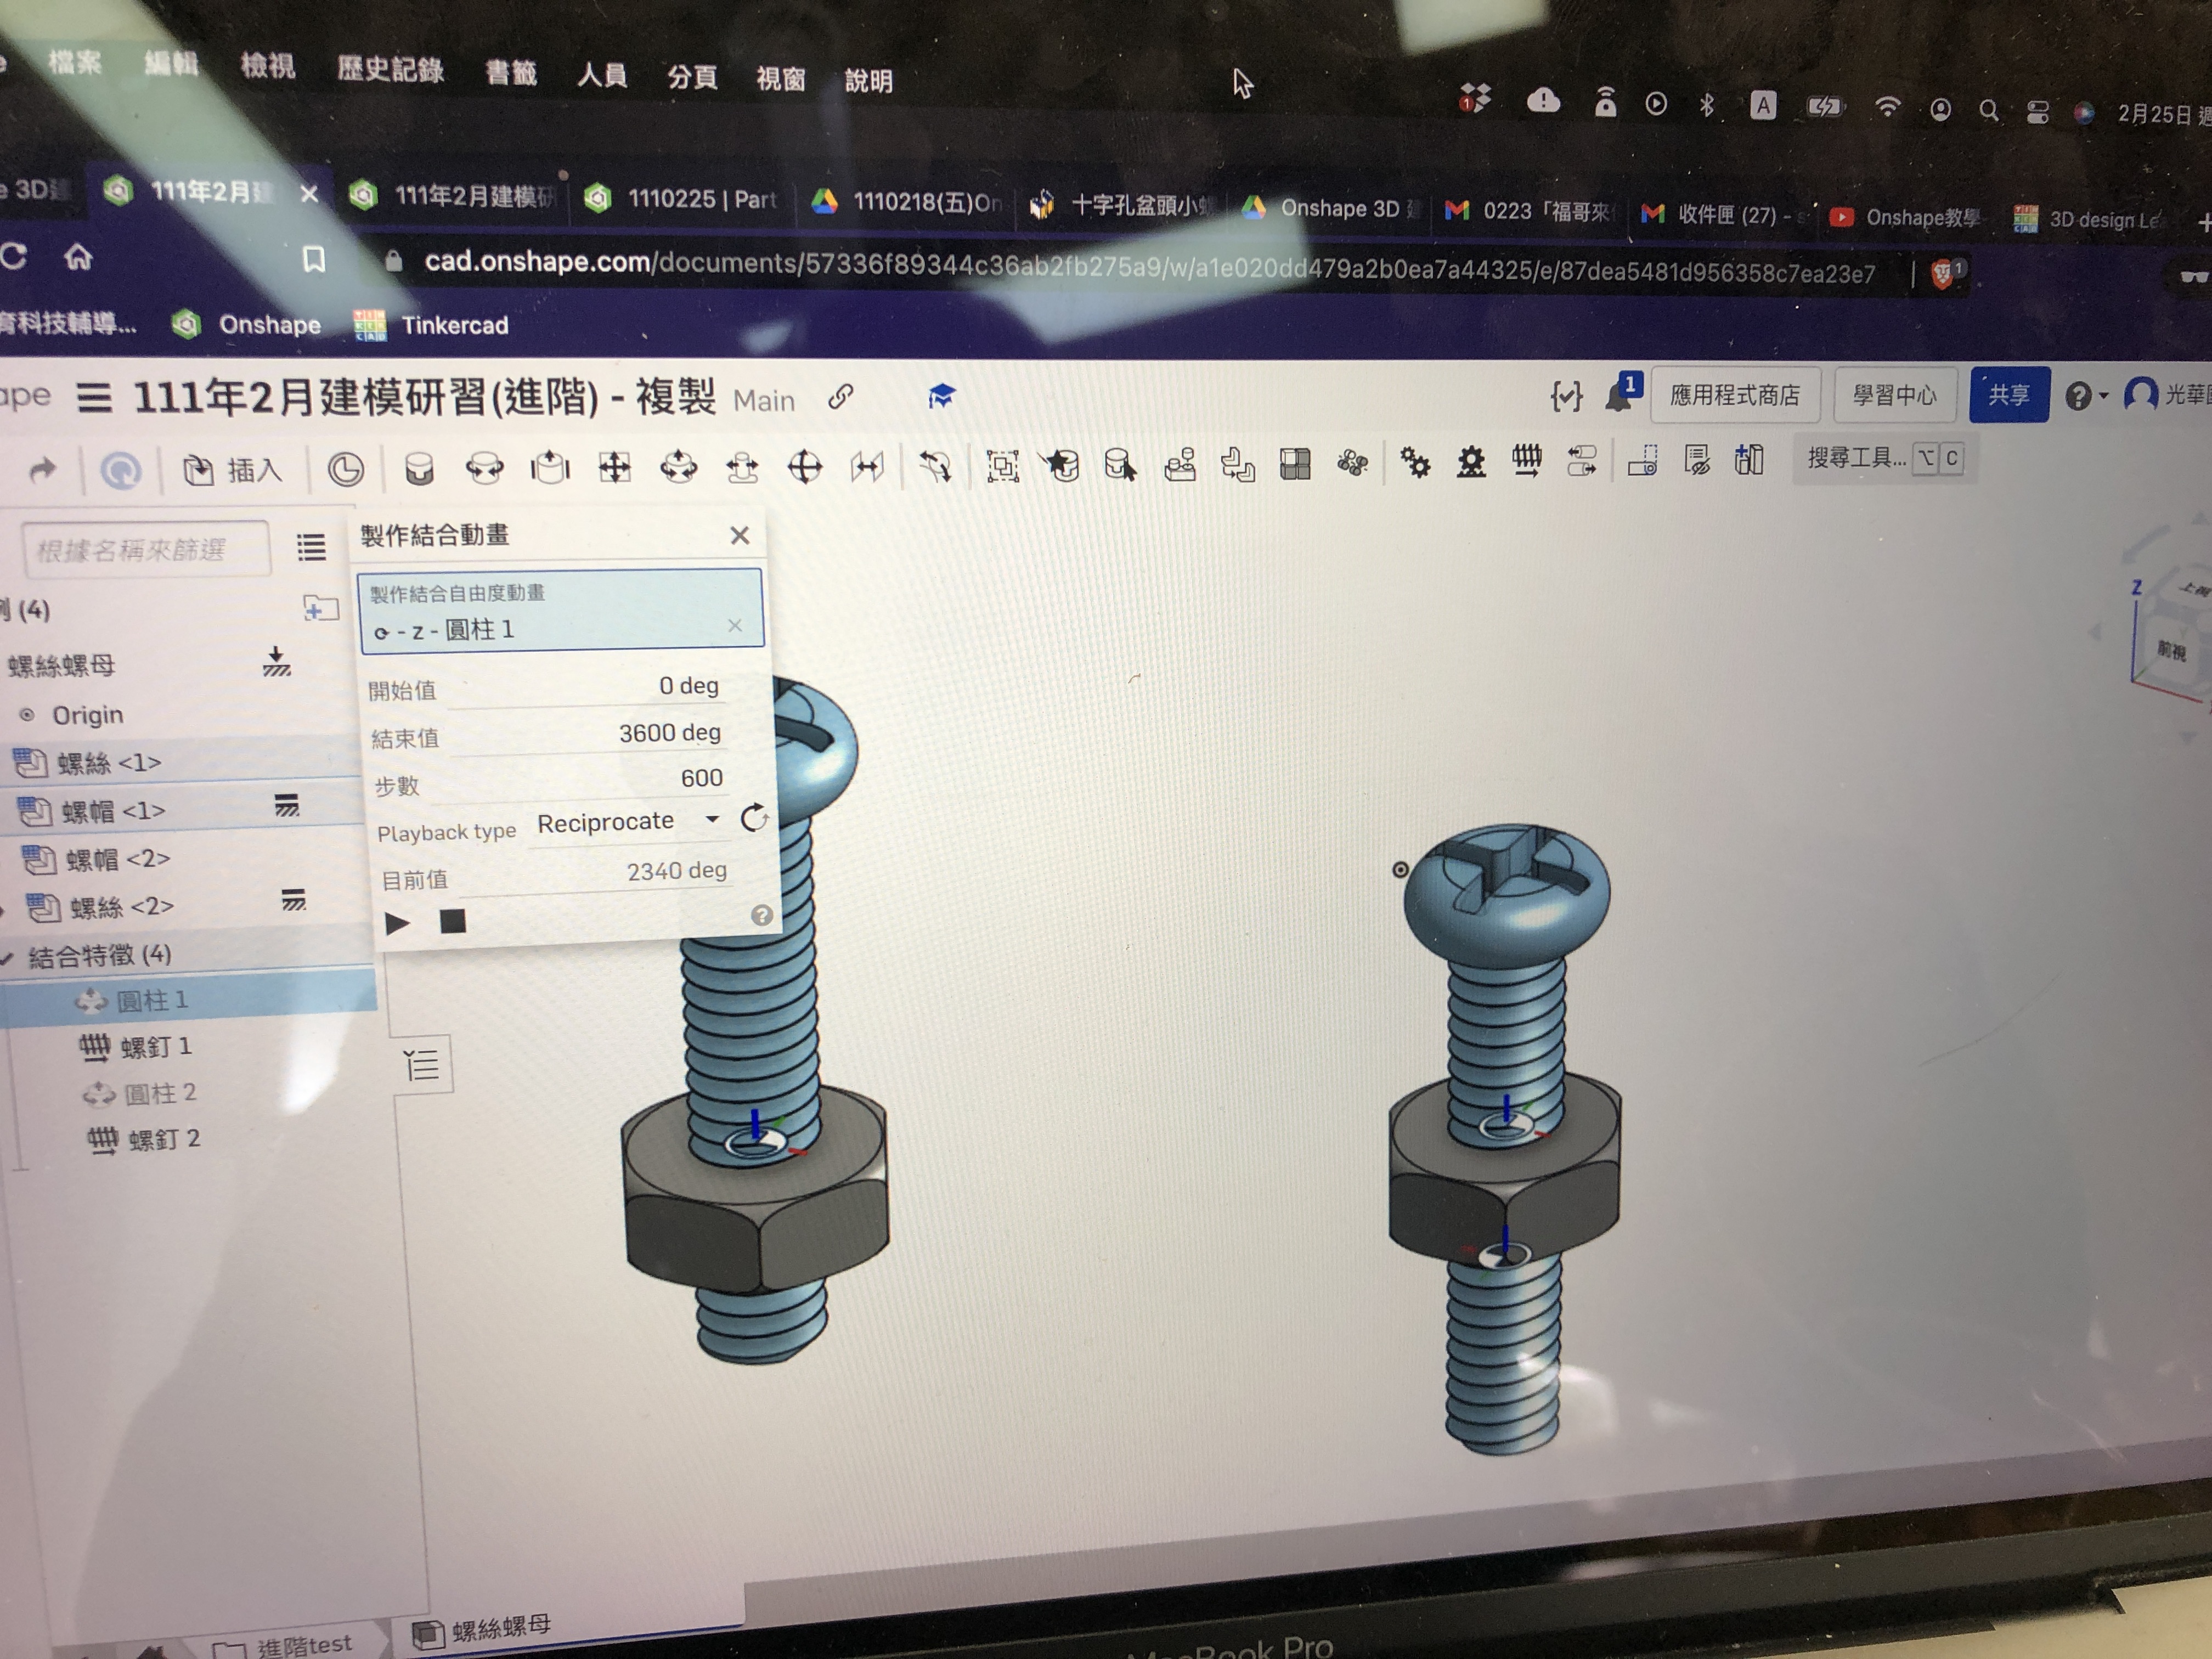Select the Linear relation tool
Screen dimensions: 2212x1659
click(1581, 461)
